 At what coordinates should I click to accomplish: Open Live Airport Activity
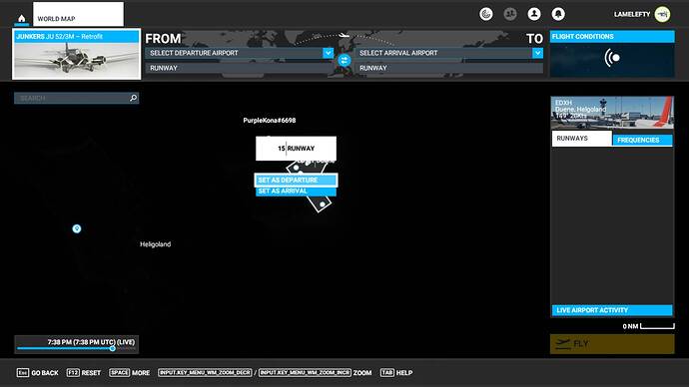[x=612, y=310]
